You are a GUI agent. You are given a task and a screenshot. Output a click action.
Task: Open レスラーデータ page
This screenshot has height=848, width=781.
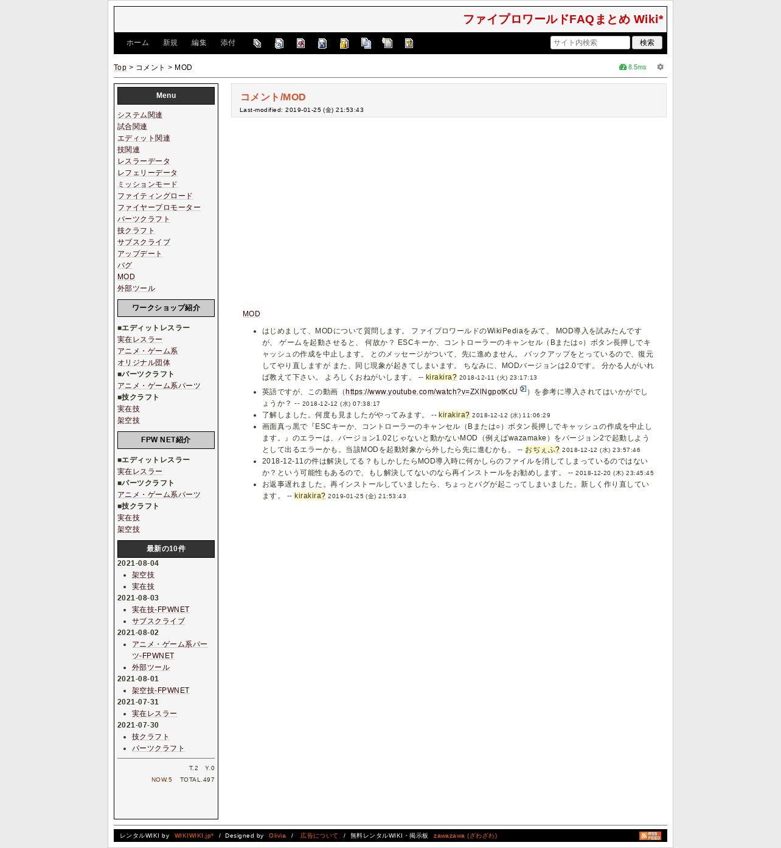pos(144,161)
